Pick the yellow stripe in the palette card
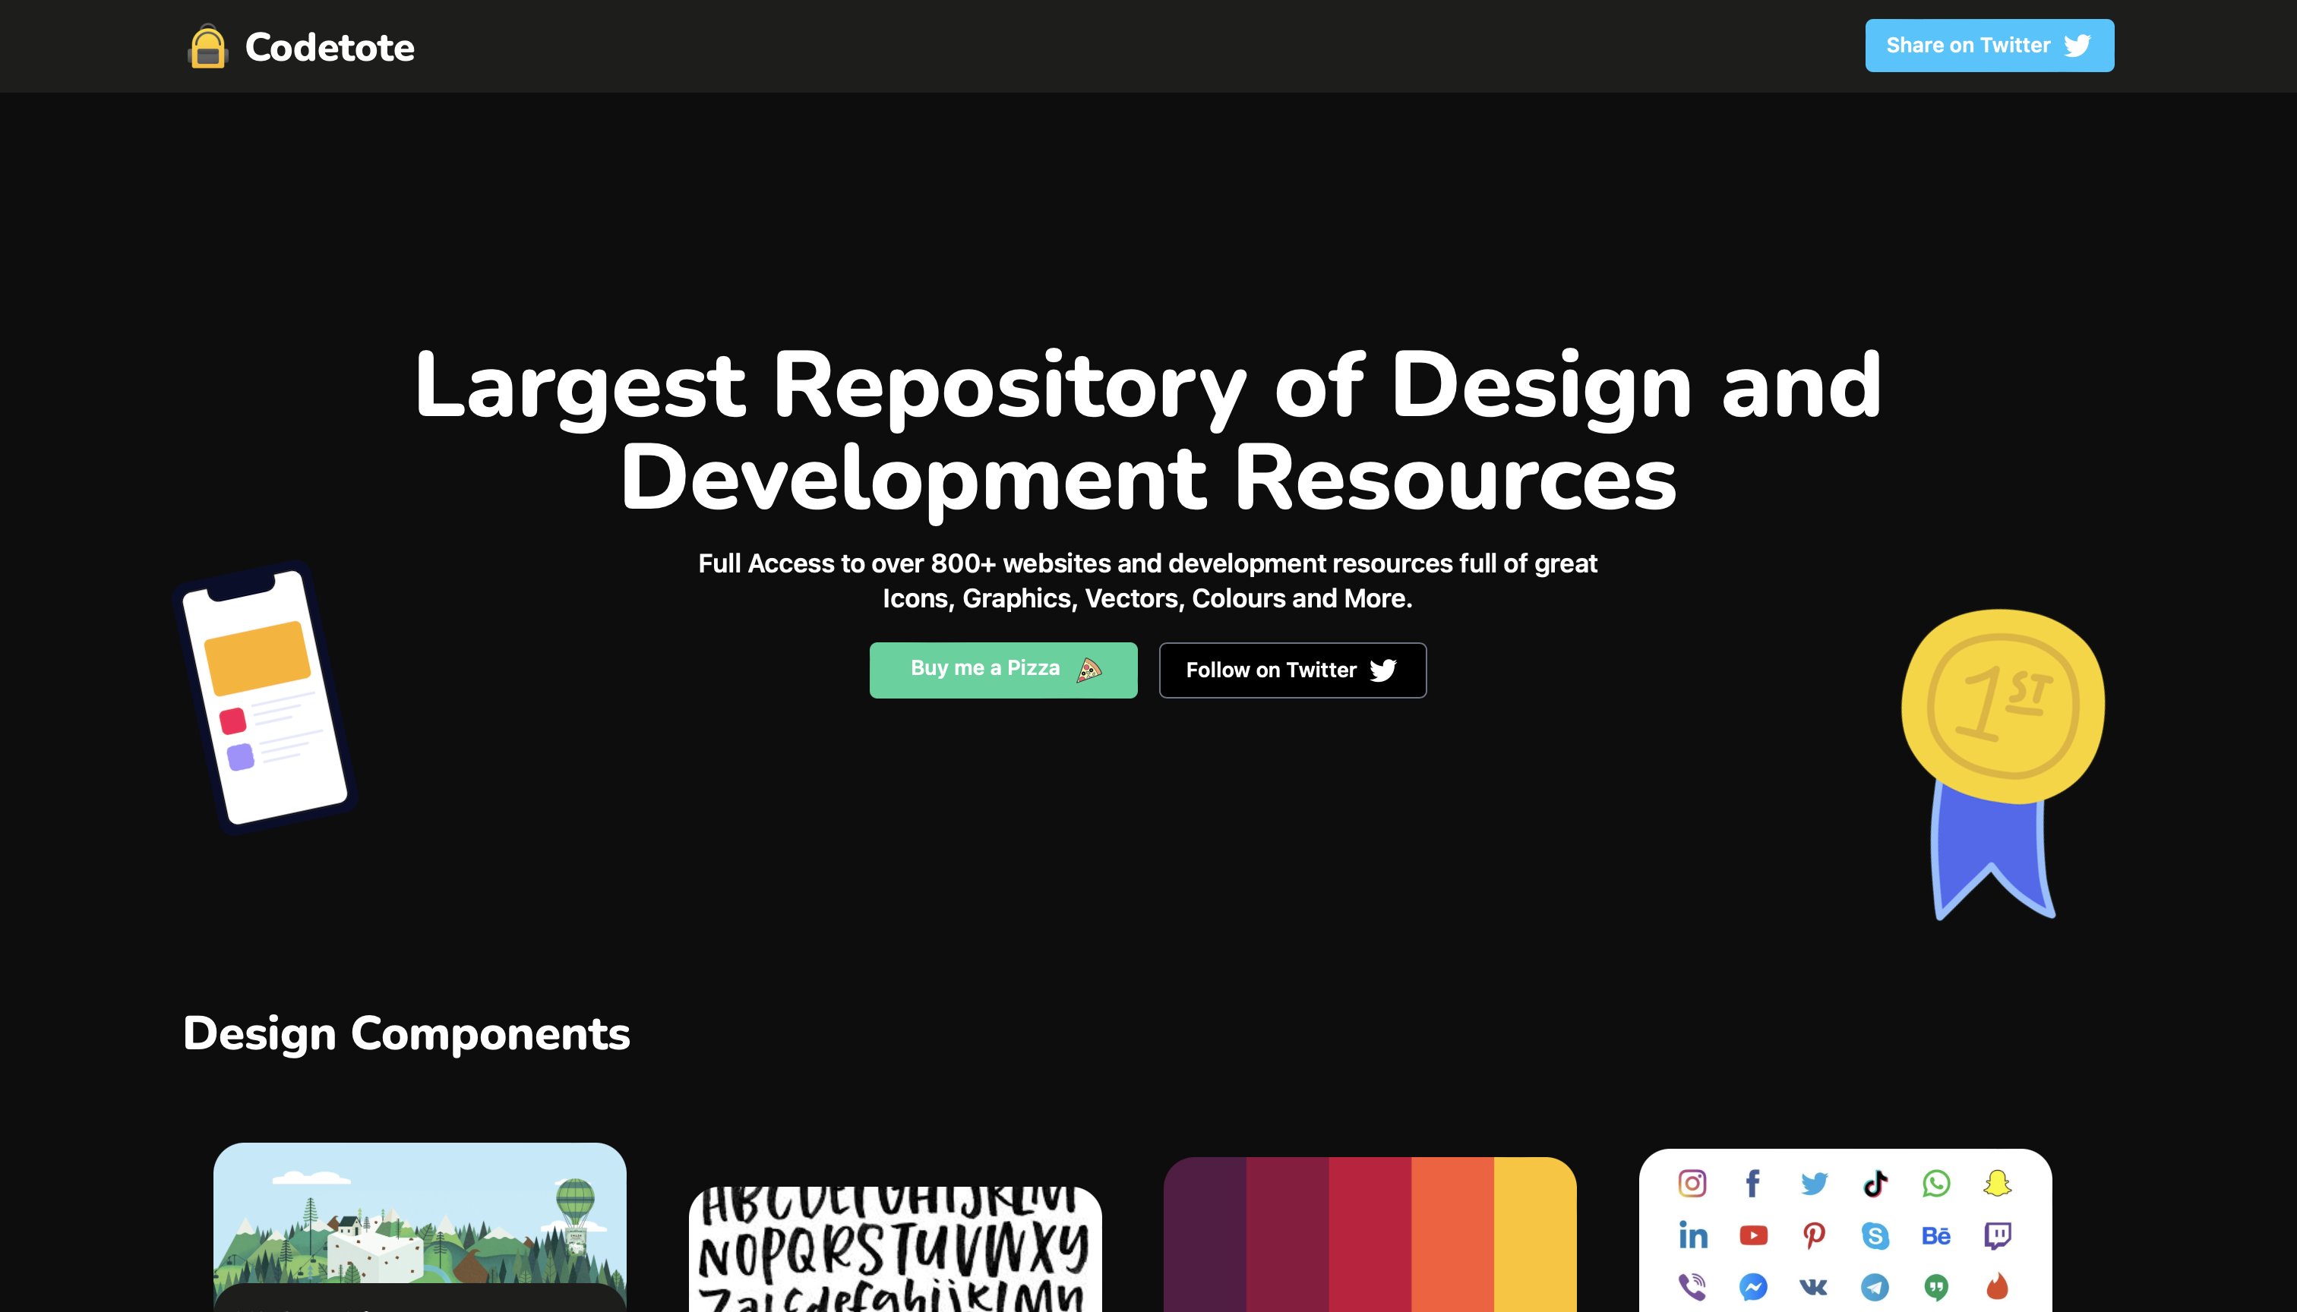2297x1312 pixels. 1535,1235
